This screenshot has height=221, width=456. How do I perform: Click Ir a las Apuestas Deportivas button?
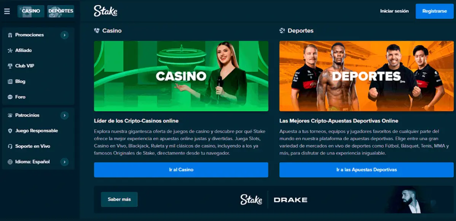367,170
